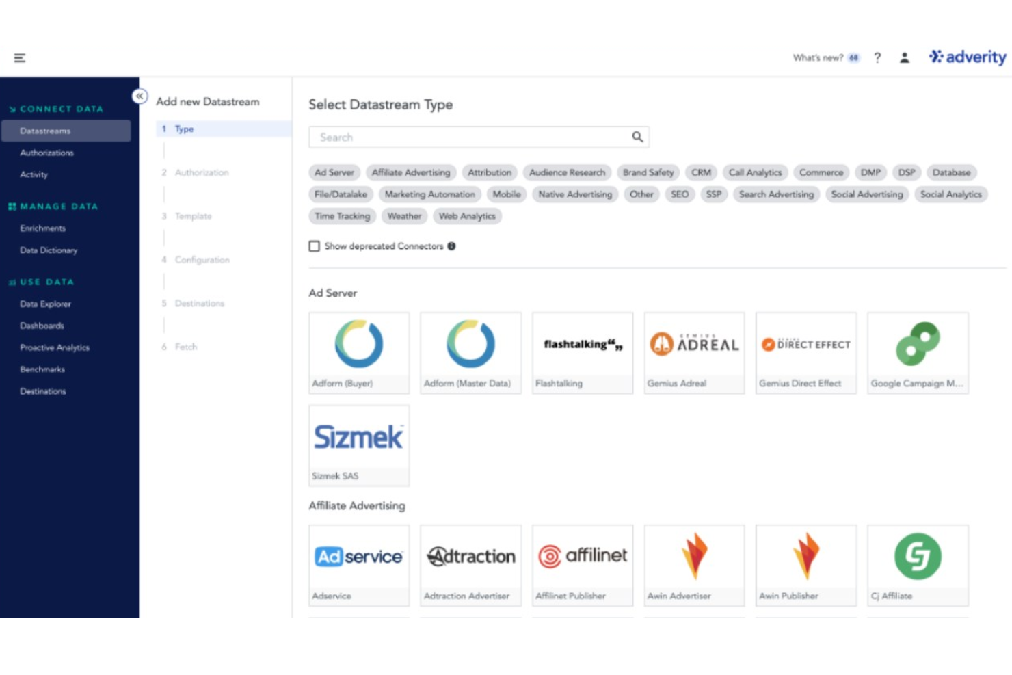Select the Adtraction Advertiser connector
The width and height of the screenshot is (1012, 675).
point(470,566)
